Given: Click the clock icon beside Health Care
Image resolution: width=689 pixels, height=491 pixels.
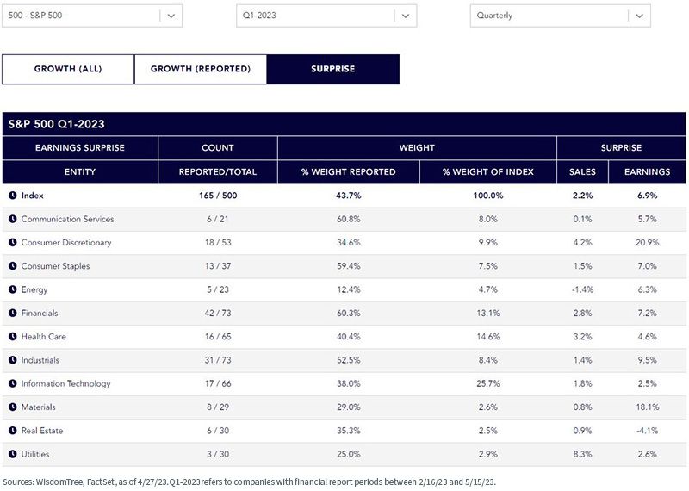Looking at the screenshot, I should [12, 336].
